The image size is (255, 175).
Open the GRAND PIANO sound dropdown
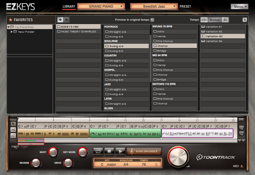pos(101,6)
